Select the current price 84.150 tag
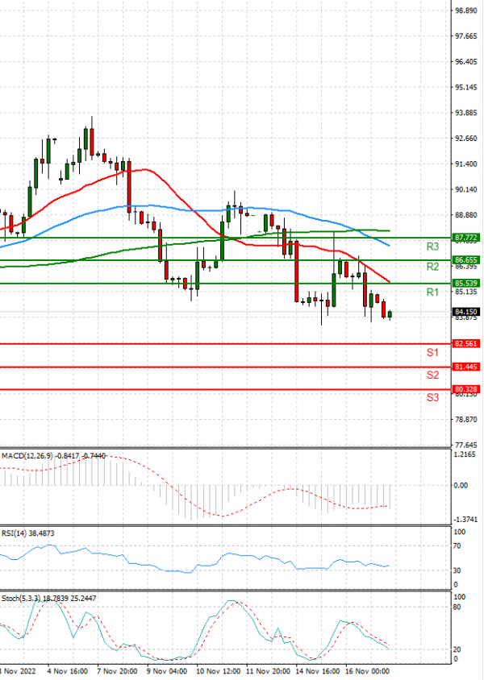Image resolution: width=484 pixels, height=680 pixels. tap(465, 312)
